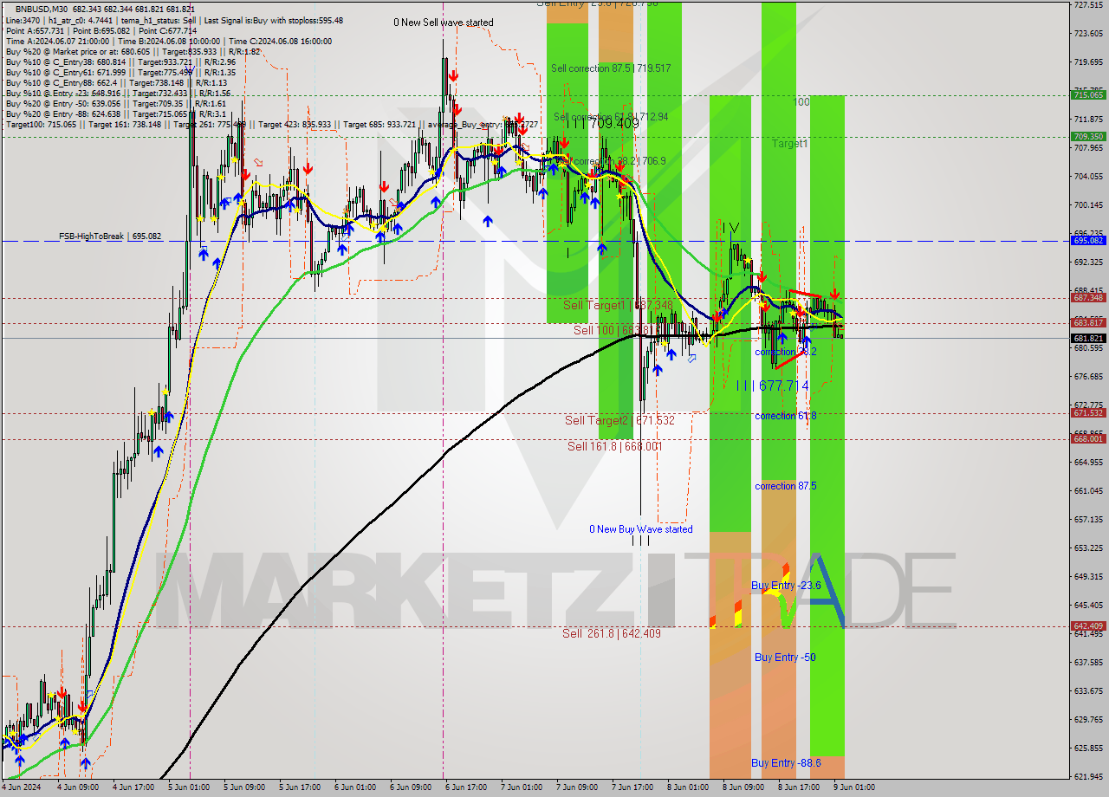Click the blue 695.082 price tag
This screenshot has height=797, width=1109.
1087,240
